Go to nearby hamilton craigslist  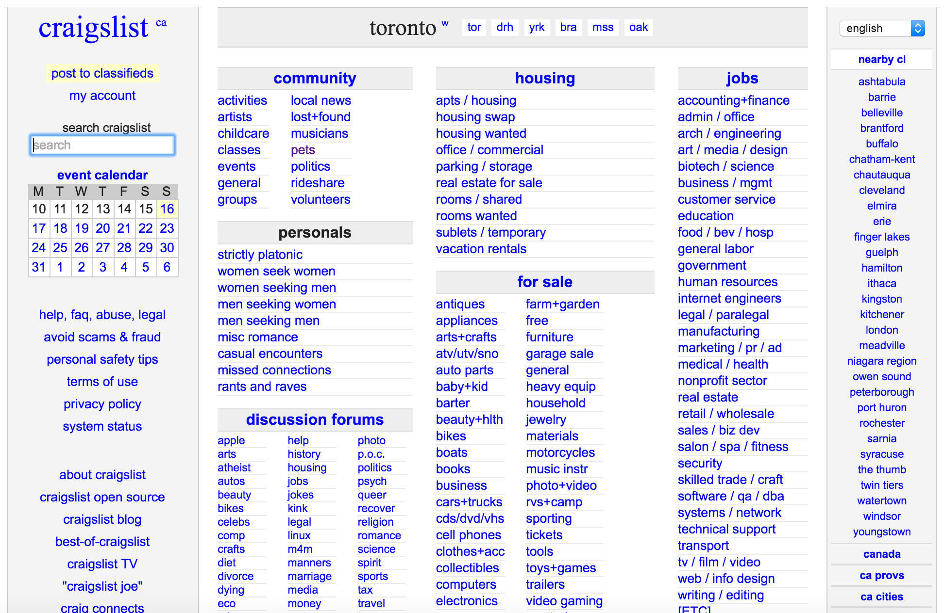point(882,268)
